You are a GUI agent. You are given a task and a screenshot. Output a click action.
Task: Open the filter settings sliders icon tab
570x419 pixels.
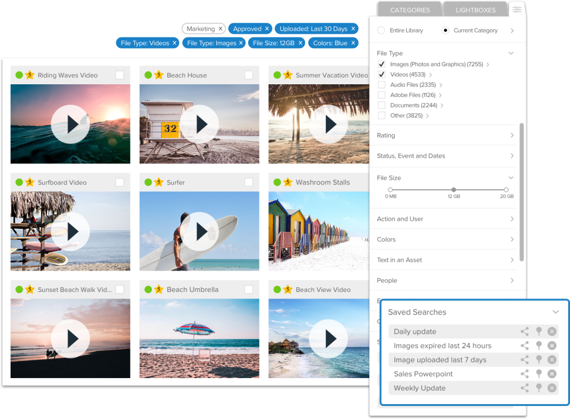(x=517, y=9)
